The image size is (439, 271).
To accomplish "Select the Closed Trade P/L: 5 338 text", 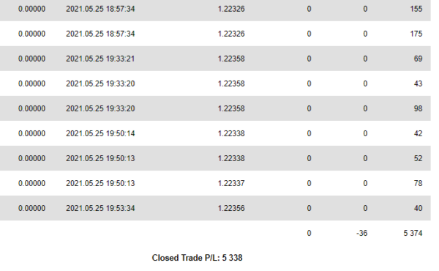I will tap(197, 258).
